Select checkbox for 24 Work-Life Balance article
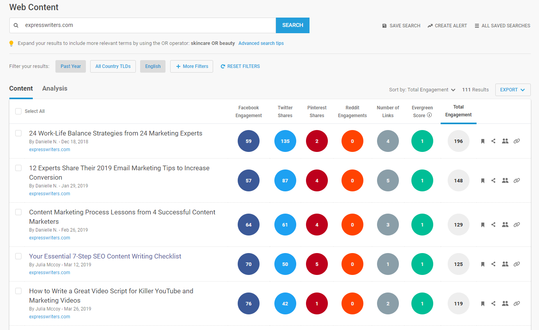The height and width of the screenshot is (330, 539). pos(18,133)
